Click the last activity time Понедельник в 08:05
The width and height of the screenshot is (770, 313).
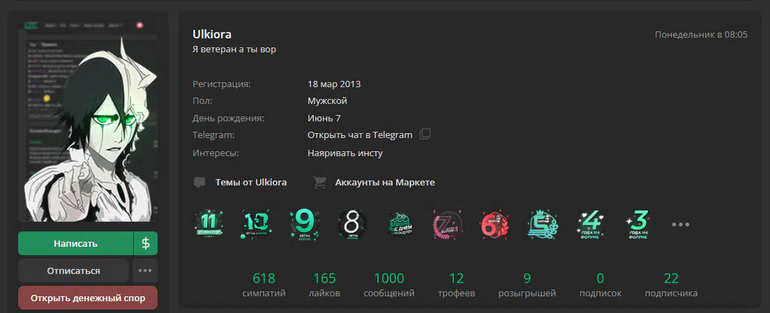701,35
